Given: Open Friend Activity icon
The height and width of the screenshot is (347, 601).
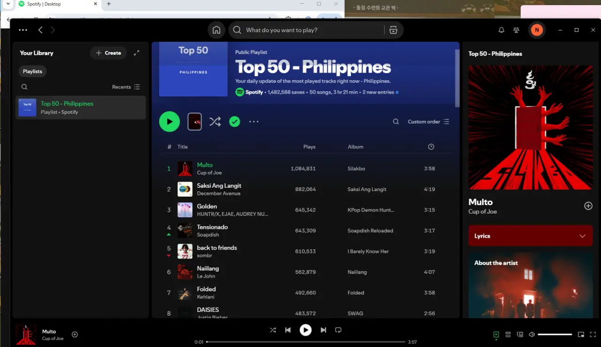Looking at the screenshot, I should [x=516, y=30].
